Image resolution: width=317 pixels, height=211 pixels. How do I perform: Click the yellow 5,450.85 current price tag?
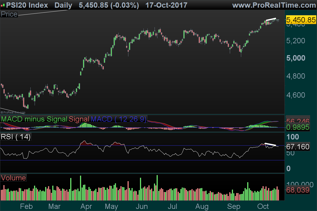pyautogui.click(x=301, y=20)
